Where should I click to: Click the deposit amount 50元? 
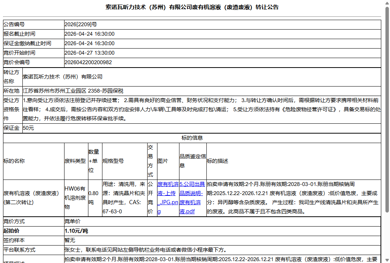tap(28, 128)
